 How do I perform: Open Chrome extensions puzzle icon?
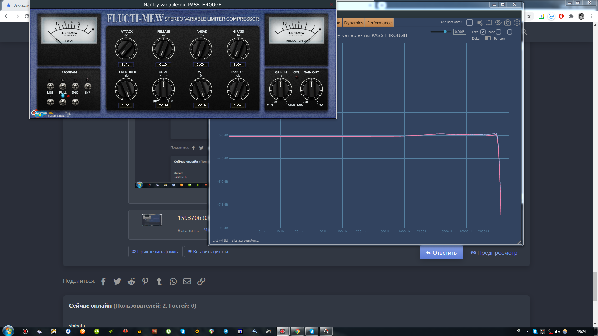(571, 16)
